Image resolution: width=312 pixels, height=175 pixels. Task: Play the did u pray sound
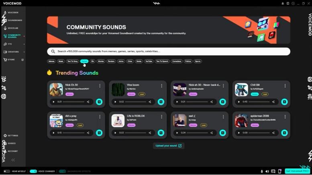(53, 133)
